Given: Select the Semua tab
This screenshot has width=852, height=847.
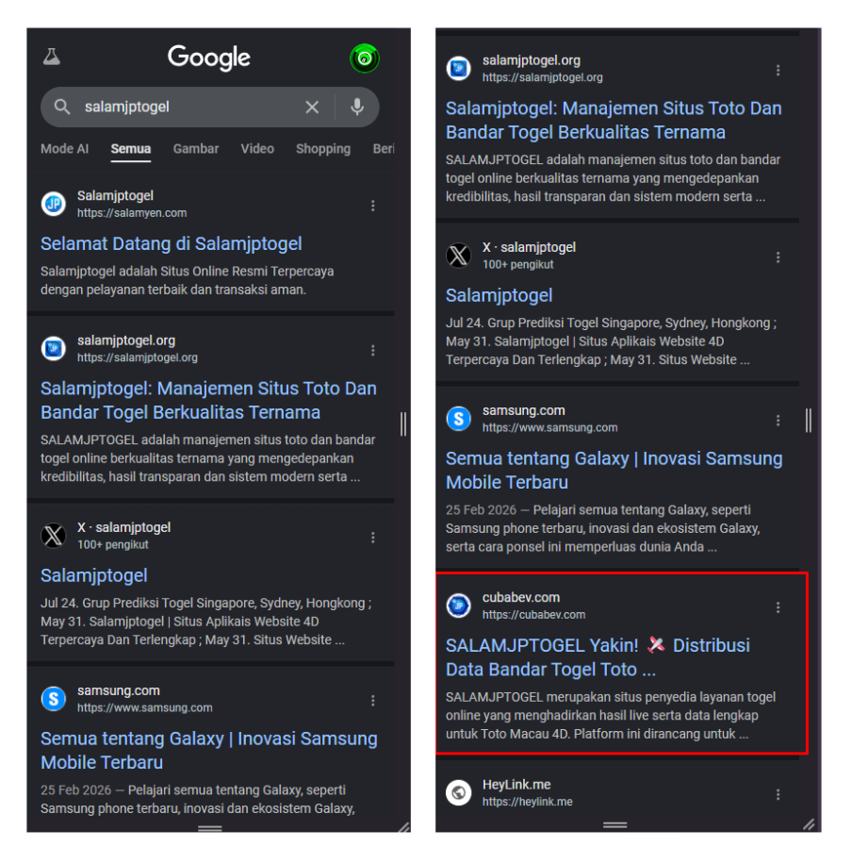Looking at the screenshot, I should coord(131,149).
